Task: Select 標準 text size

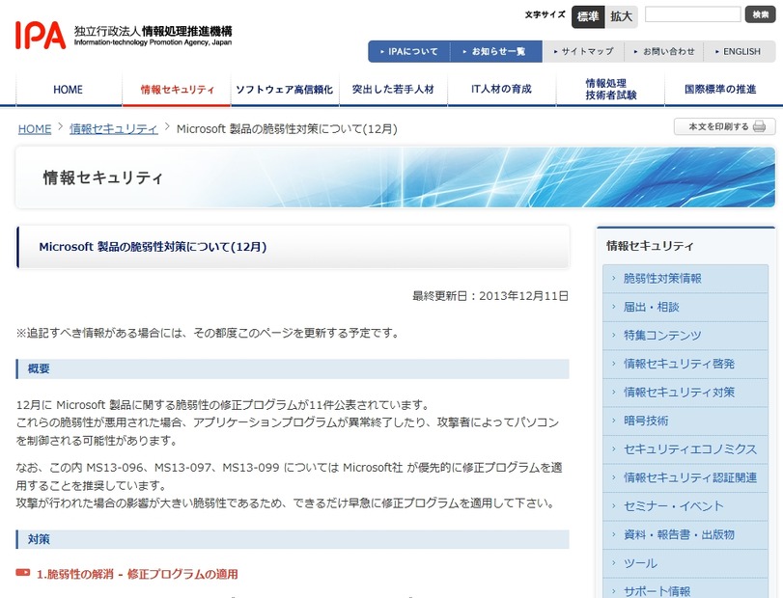Action: pos(588,16)
